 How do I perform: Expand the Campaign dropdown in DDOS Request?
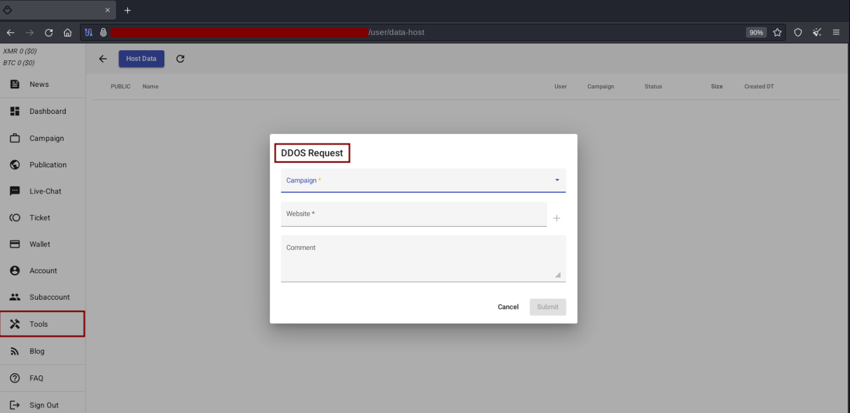[557, 180]
